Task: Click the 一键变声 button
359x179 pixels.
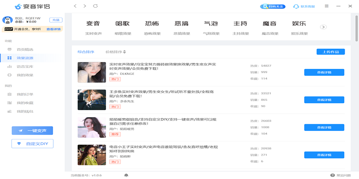Action: [x=32, y=131]
